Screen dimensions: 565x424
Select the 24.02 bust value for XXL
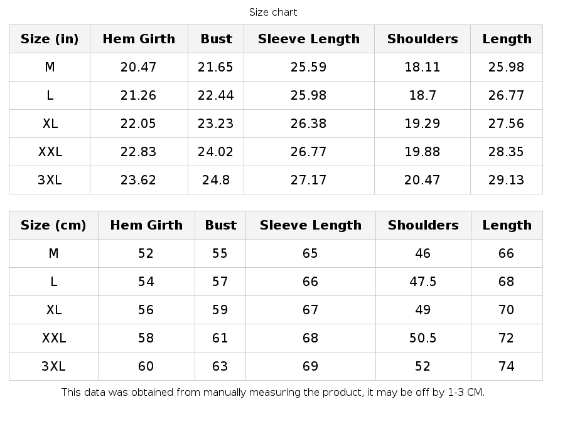[x=215, y=152]
